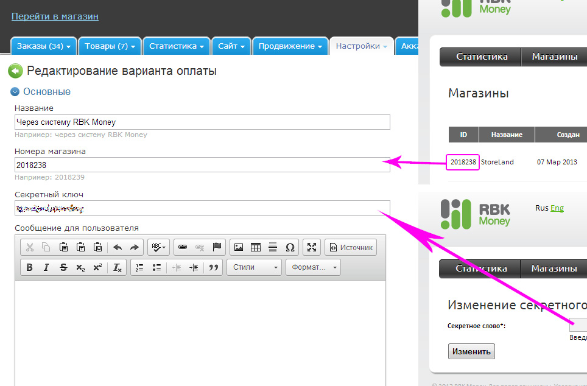Image resolution: width=587 pixels, height=386 pixels.
Task: Click the Название input field
Action: click(202, 122)
